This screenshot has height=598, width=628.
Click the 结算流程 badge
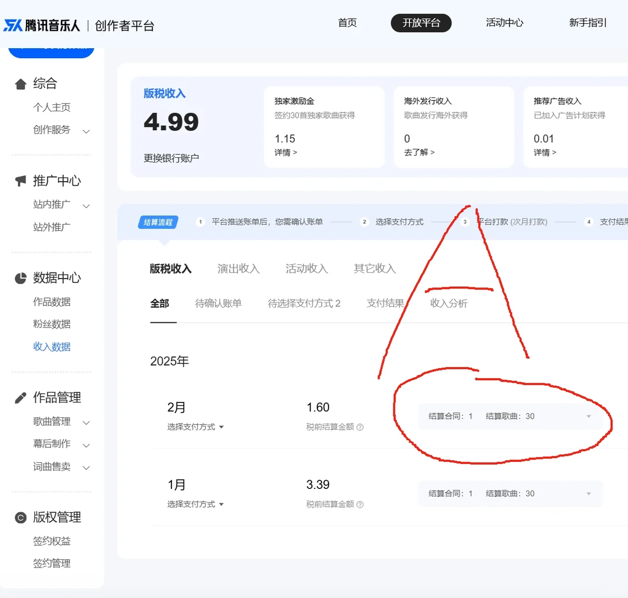point(158,222)
